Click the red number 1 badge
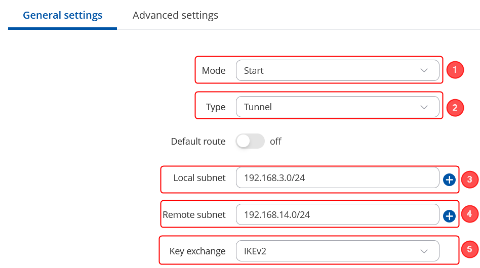This screenshot has height=268, width=480. click(455, 70)
